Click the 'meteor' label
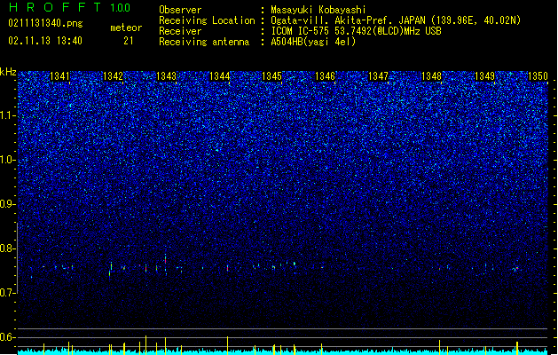Image resolution: width=558 pixels, height=355 pixels. pos(126,28)
